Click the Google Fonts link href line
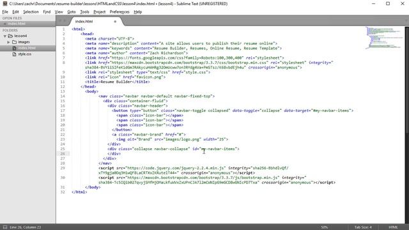The width and height of the screenshot is (409, 230). [185, 57]
